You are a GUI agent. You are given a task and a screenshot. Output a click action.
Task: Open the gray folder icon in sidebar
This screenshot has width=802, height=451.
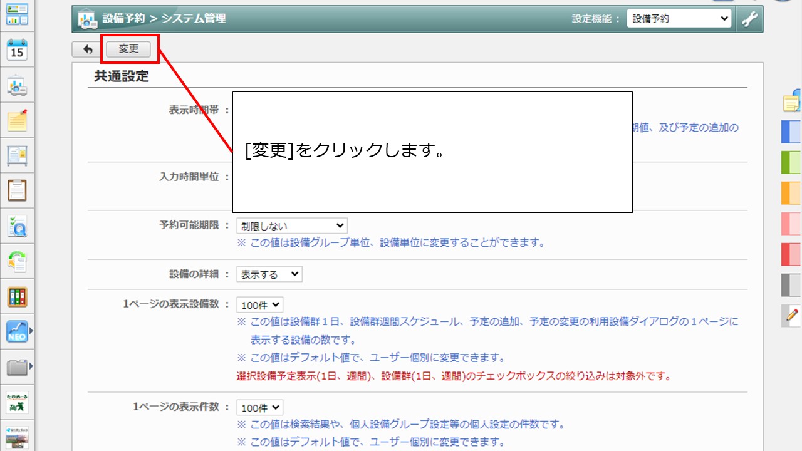coord(17,367)
